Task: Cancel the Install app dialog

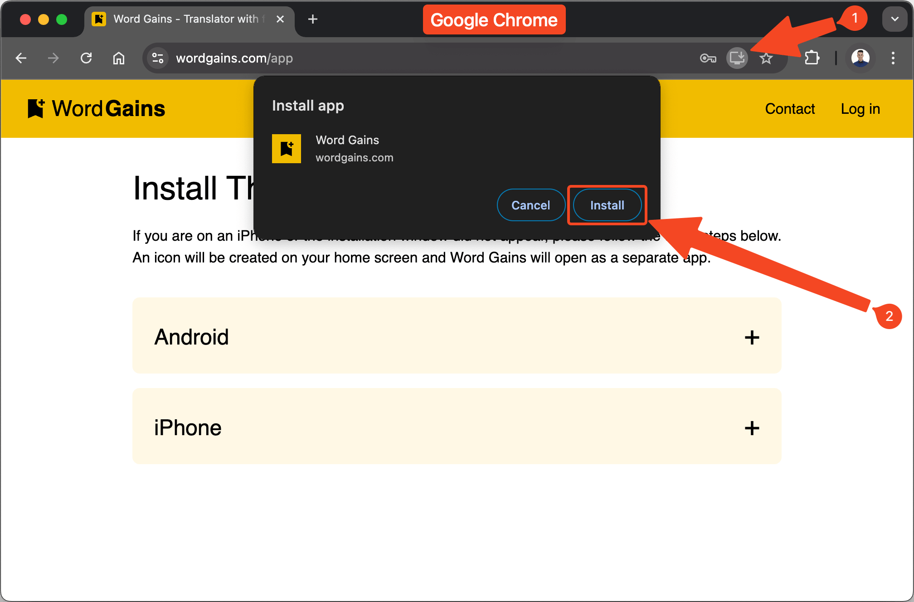Action: click(530, 205)
